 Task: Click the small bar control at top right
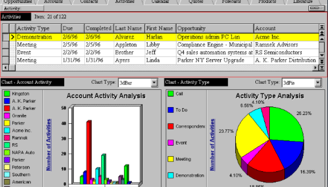point(317,8)
